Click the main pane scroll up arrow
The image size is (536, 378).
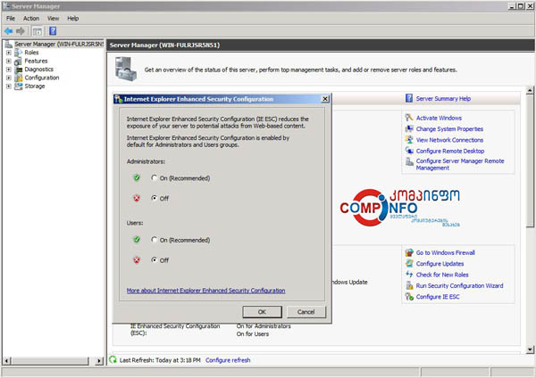pyautogui.click(x=530, y=90)
